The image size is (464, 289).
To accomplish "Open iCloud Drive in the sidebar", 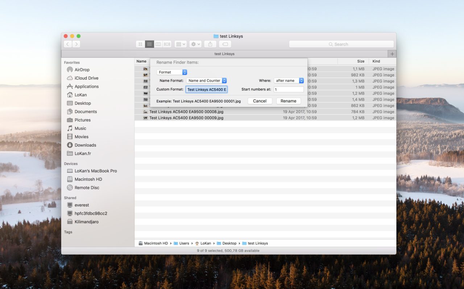I will pyautogui.click(x=86, y=78).
